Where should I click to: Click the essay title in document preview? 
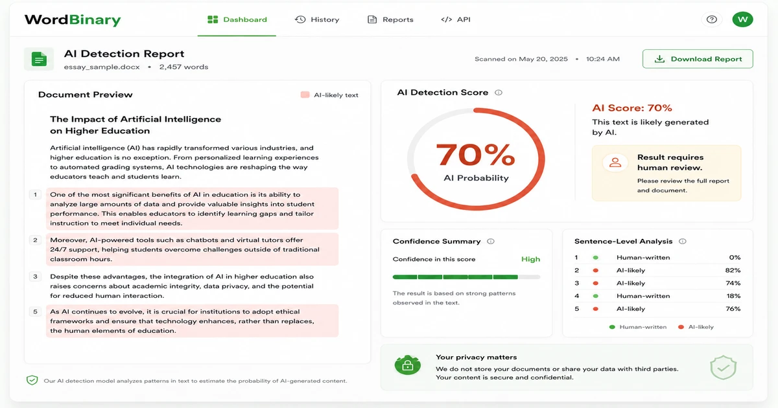[x=136, y=125]
